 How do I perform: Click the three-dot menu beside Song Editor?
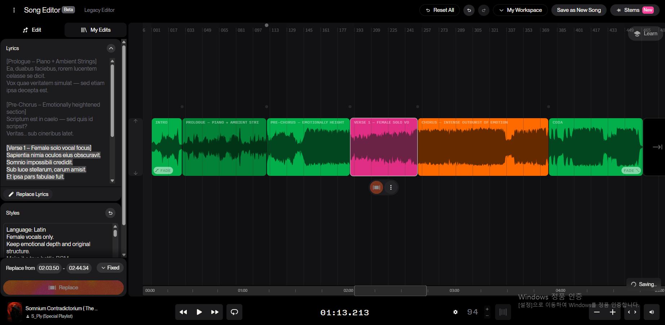pos(14,10)
